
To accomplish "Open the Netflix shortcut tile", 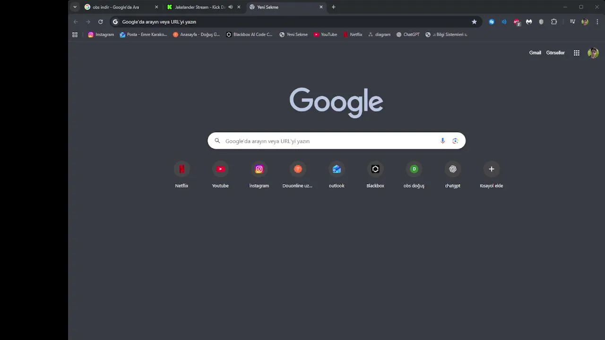I will tap(181, 175).
